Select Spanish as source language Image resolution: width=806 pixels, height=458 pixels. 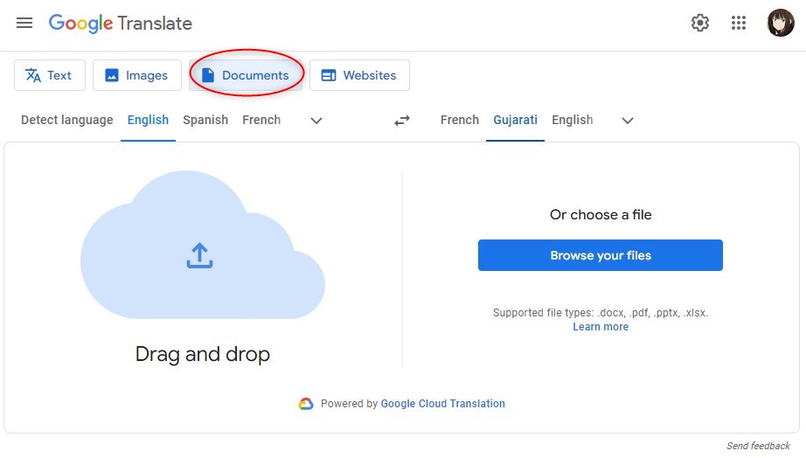point(205,120)
